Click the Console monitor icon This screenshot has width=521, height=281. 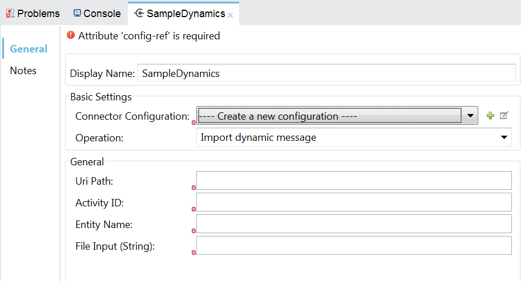77,13
